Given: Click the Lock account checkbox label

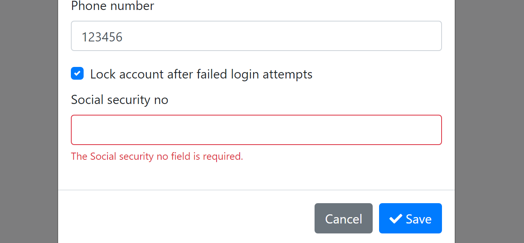Looking at the screenshot, I should tap(201, 74).
